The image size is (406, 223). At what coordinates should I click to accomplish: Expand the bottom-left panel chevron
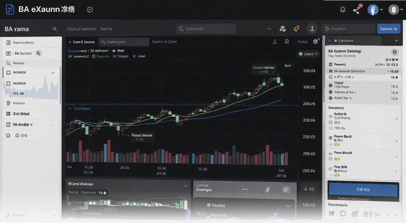click(x=185, y=185)
